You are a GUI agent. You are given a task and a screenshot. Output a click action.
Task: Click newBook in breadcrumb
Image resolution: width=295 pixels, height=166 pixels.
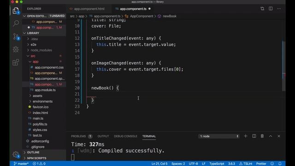[x=170, y=16]
